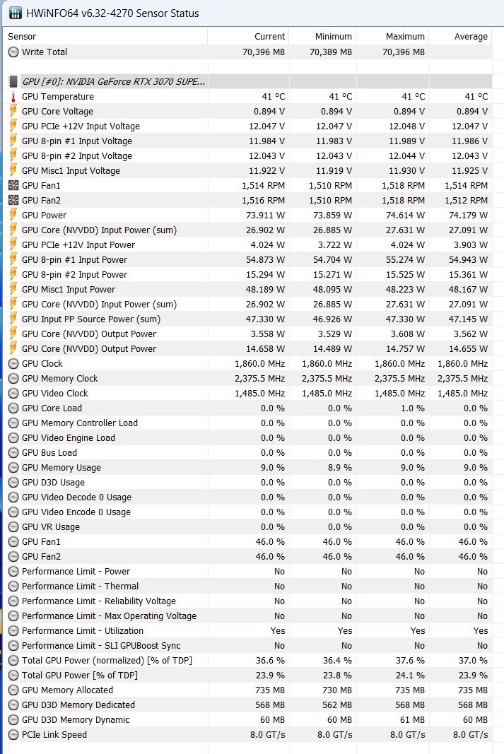
Task: Select the GPU D3D Memory Dedicated label
Action: (78, 705)
